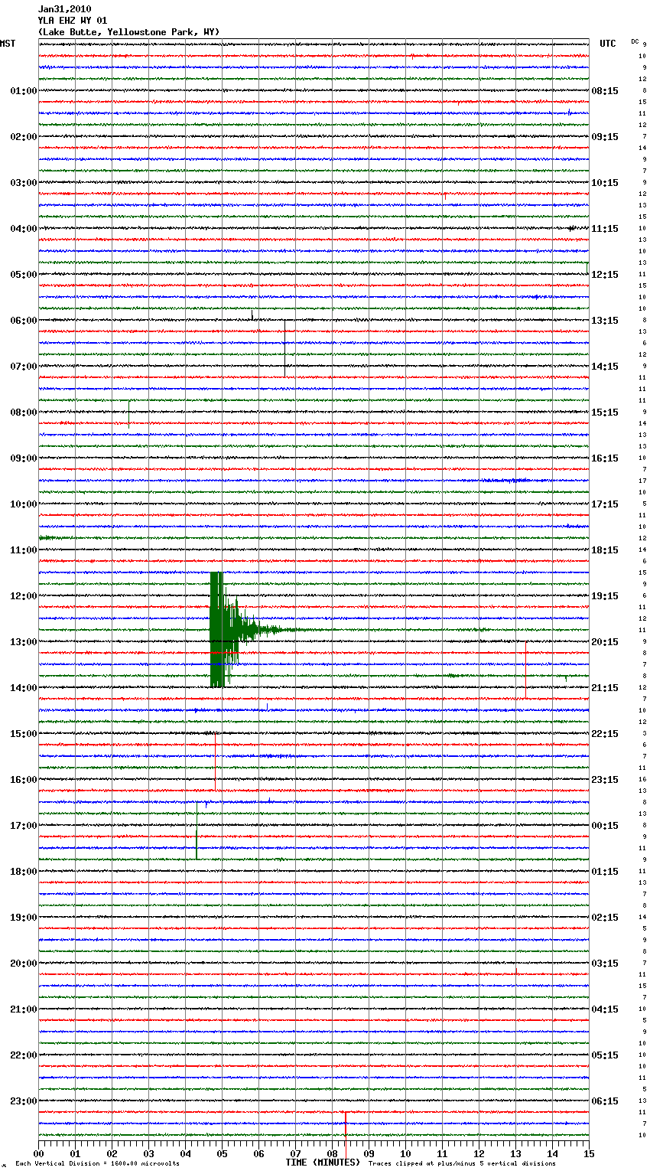The width and height of the screenshot is (650, 1174).
Task: Select the 14:00 MST row label
Action: (24, 688)
